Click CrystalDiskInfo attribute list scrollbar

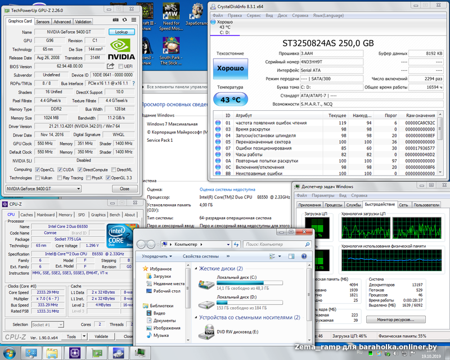point(440,143)
